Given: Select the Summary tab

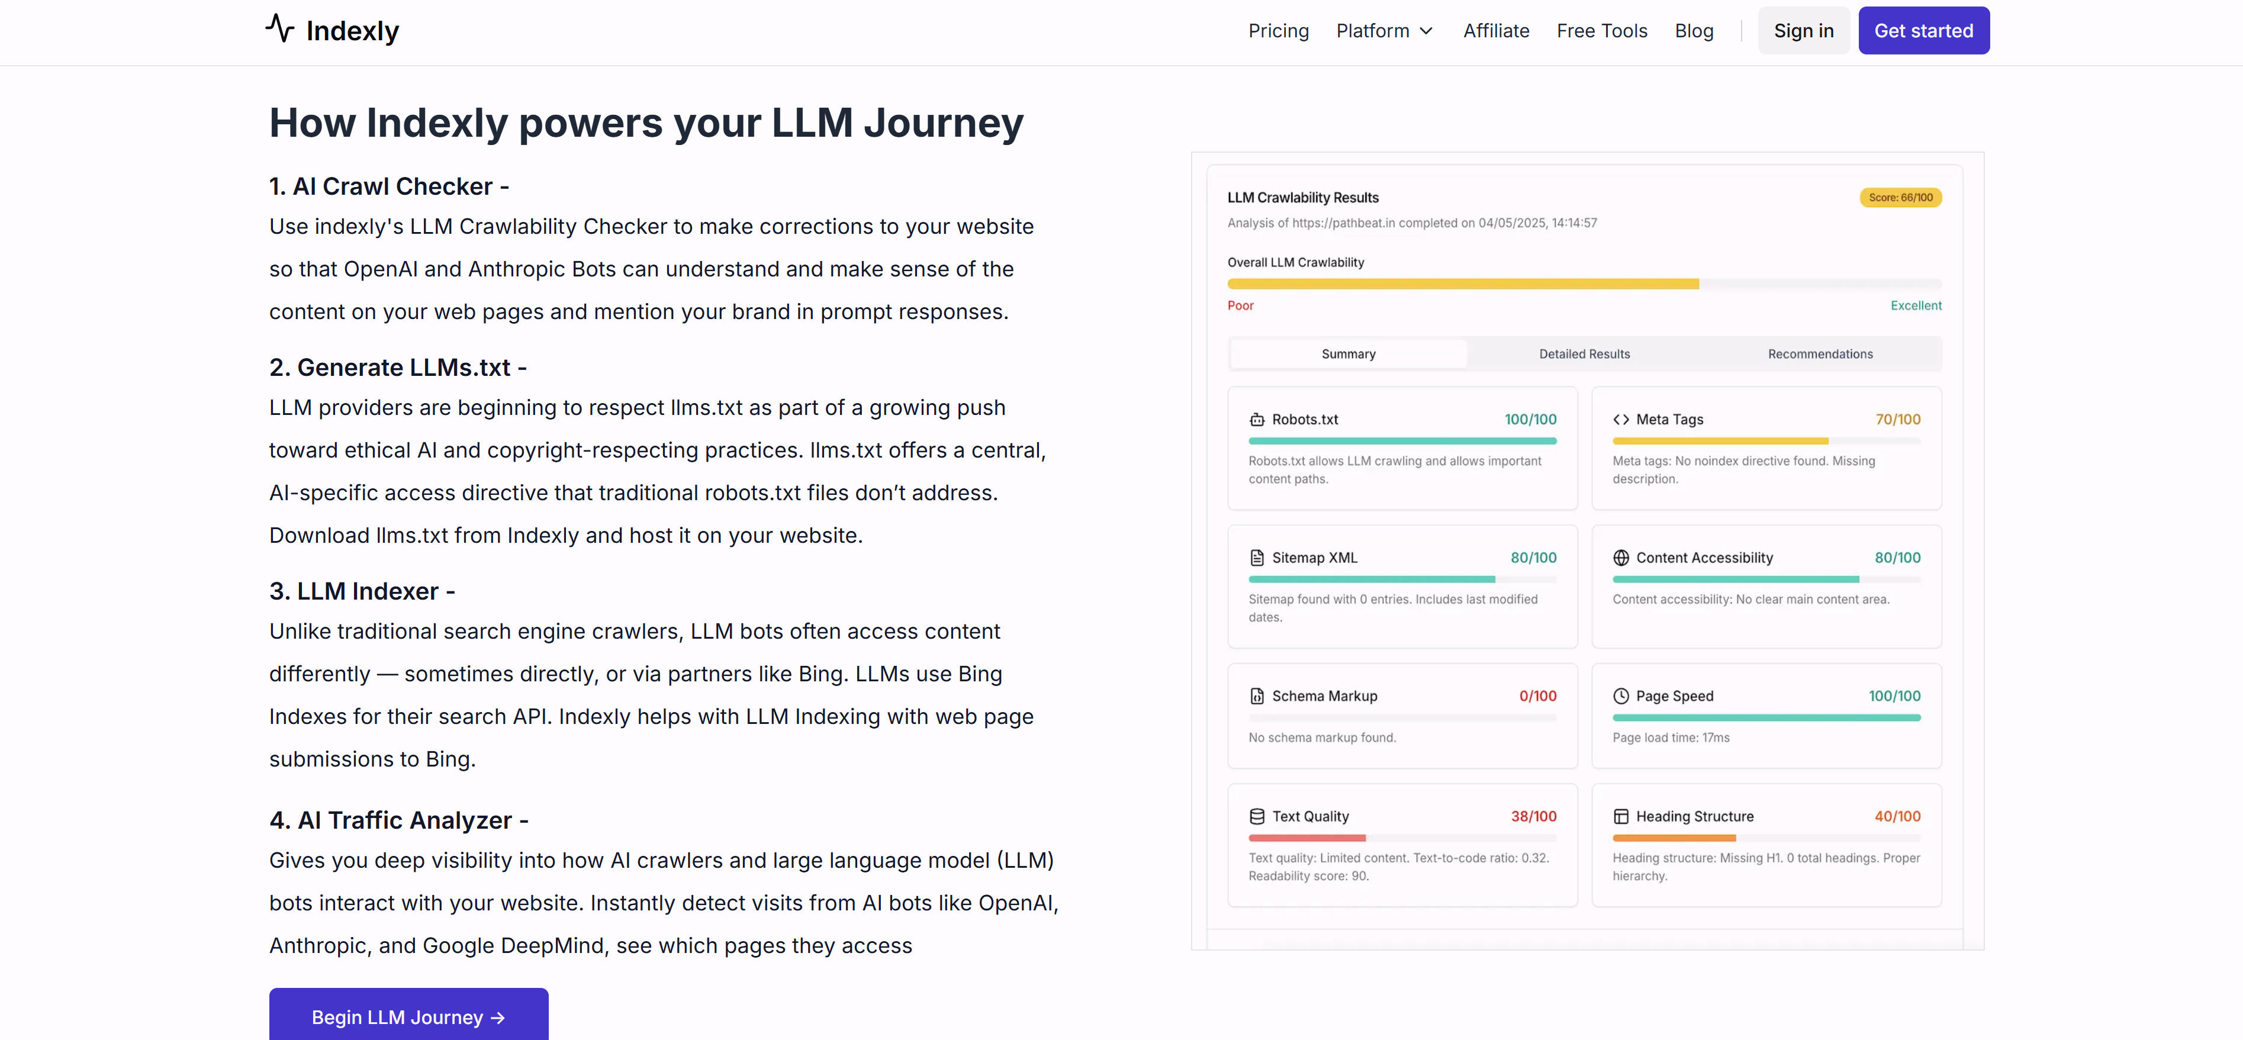Looking at the screenshot, I should click(x=1348, y=354).
